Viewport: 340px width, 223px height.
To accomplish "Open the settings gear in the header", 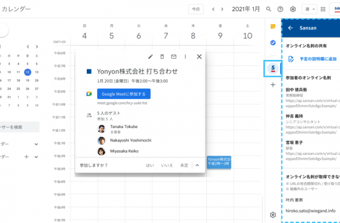I will pyautogui.click(x=293, y=9).
